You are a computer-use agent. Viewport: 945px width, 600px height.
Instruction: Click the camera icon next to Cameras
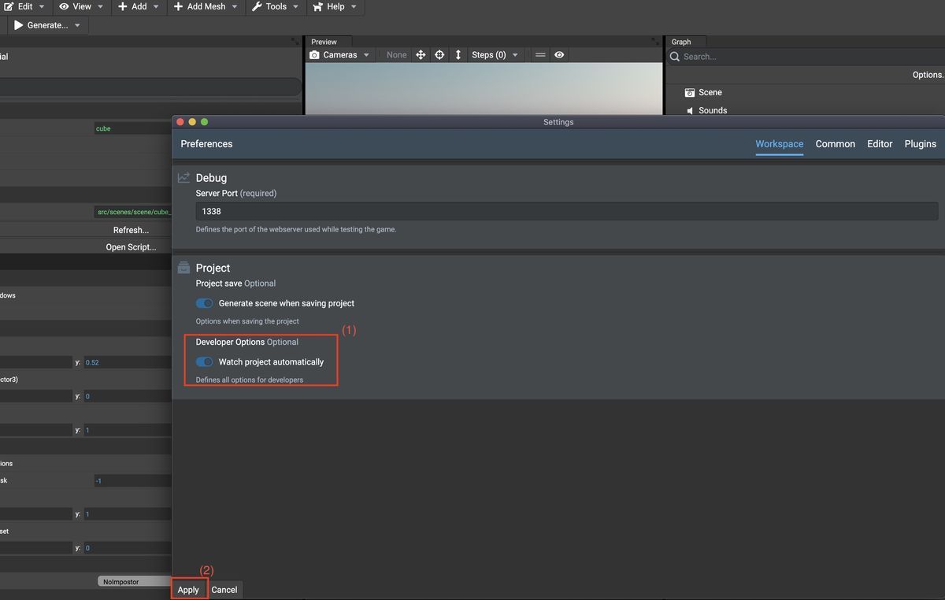point(313,54)
